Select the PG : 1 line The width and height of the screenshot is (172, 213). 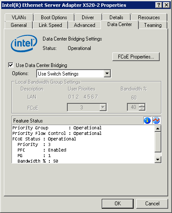34,155
